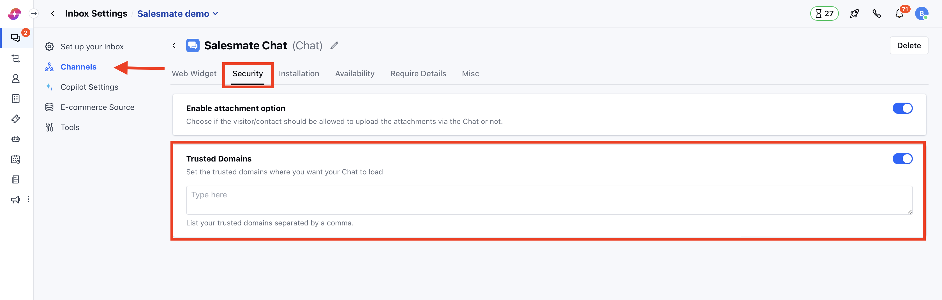
Task: Click the company building sidebar icon
Action: [16, 98]
